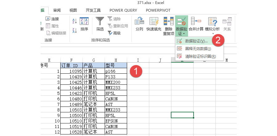Click cell containing 10489
This screenshot has height=136, width=277.
pos(71,104)
